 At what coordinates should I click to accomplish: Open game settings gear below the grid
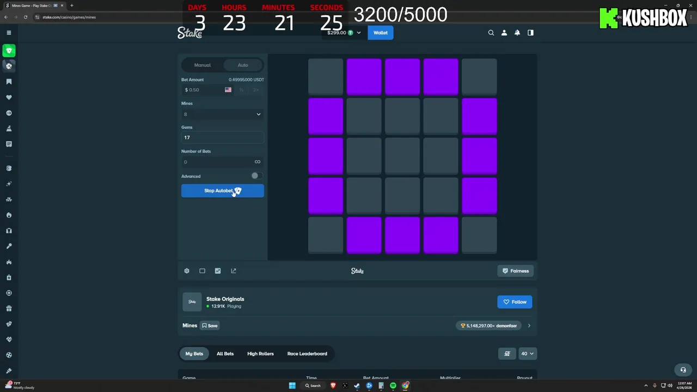point(187,271)
